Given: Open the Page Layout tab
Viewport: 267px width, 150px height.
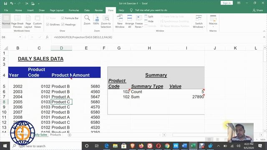Looking at the screenshot, I should 57,10.
